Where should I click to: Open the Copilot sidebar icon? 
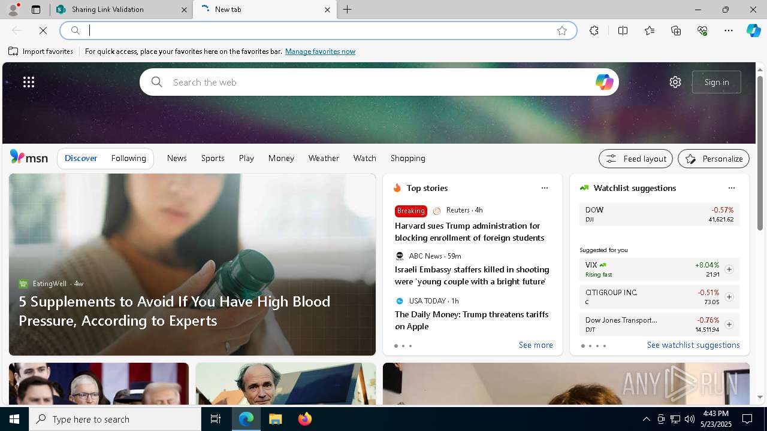753,31
